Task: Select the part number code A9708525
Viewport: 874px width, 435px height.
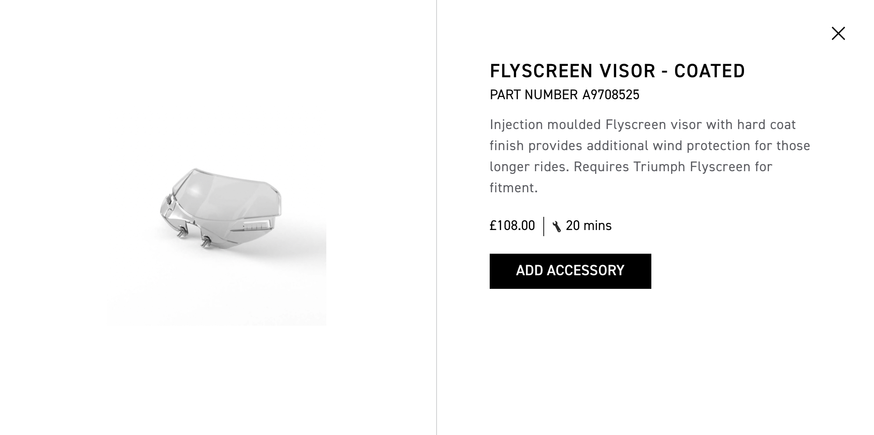Action: [610, 95]
